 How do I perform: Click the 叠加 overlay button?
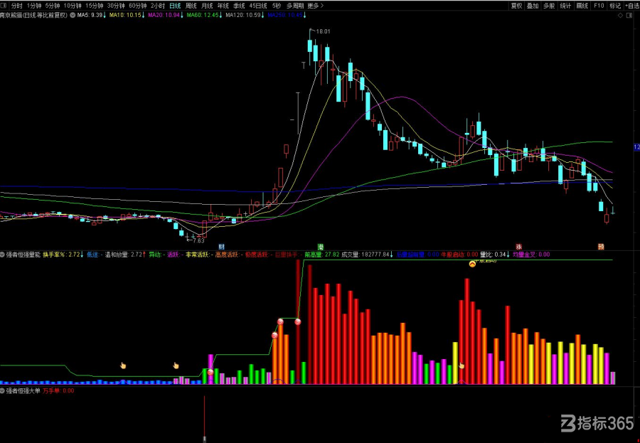tap(533, 6)
